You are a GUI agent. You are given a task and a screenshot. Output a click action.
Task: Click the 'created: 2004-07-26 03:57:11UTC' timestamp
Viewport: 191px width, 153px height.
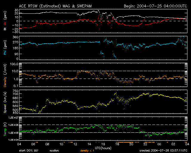pyautogui.click(x=163, y=151)
